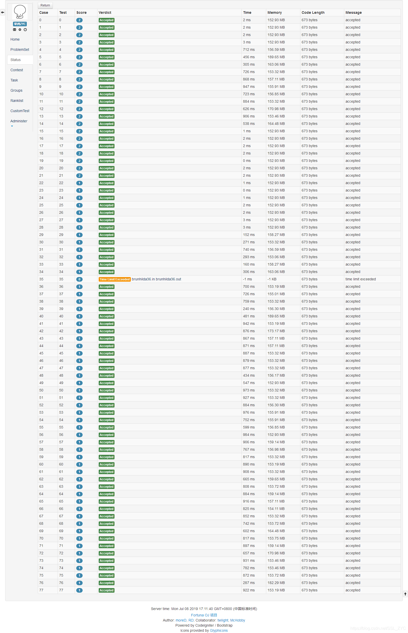Jump to top with the up-arrow icon
This screenshot has width=408, height=633.
tap(405, 594)
